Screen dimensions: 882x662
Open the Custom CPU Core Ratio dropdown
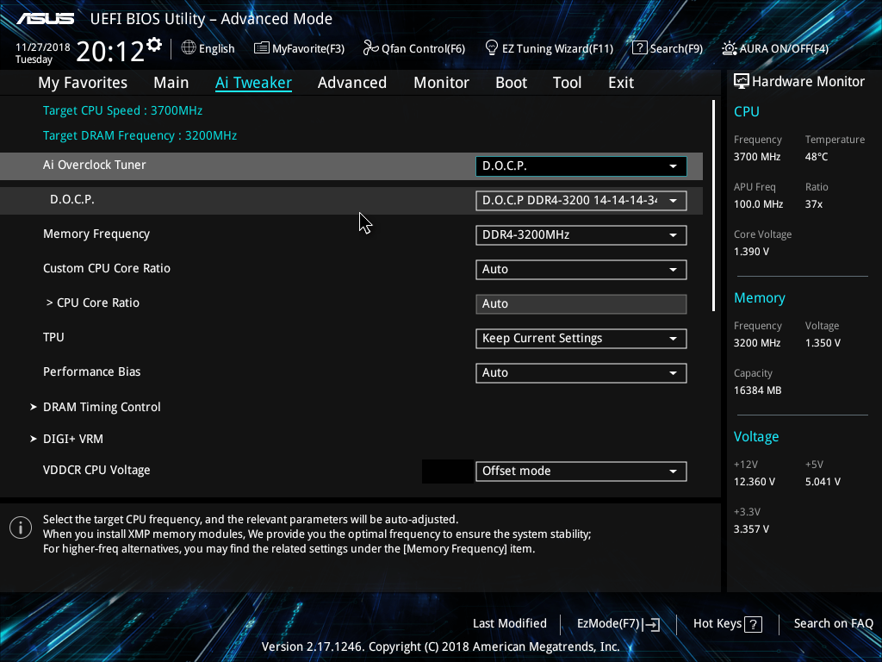pyautogui.click(x=581, y=269)
